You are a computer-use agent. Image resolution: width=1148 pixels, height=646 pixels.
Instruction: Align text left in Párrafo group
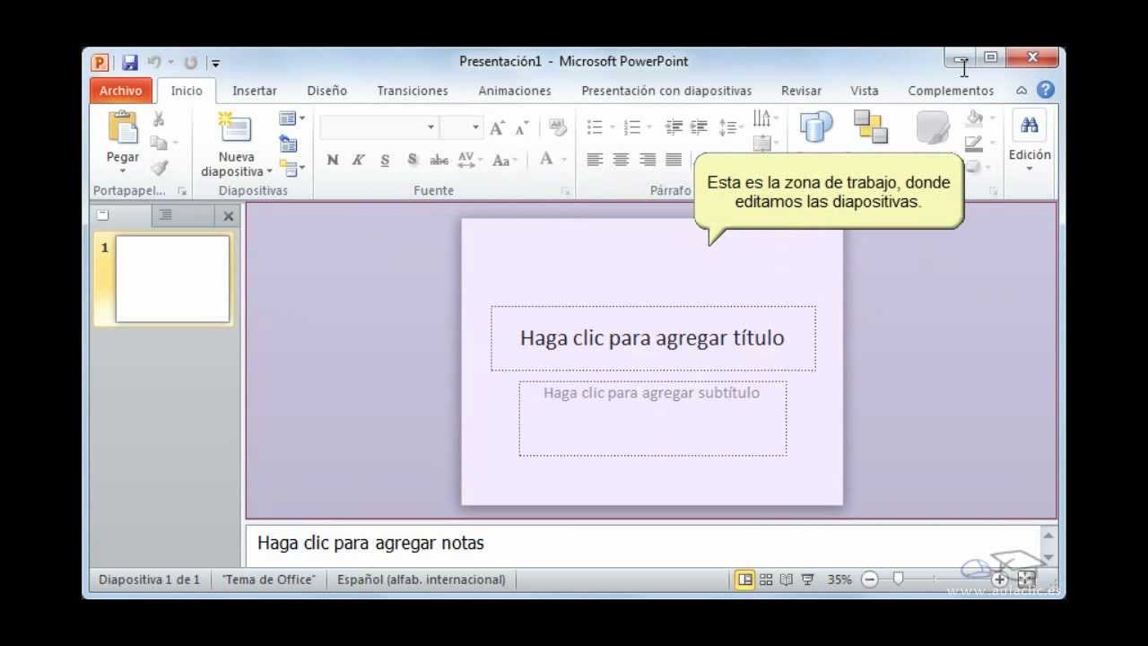click(594, 160)
